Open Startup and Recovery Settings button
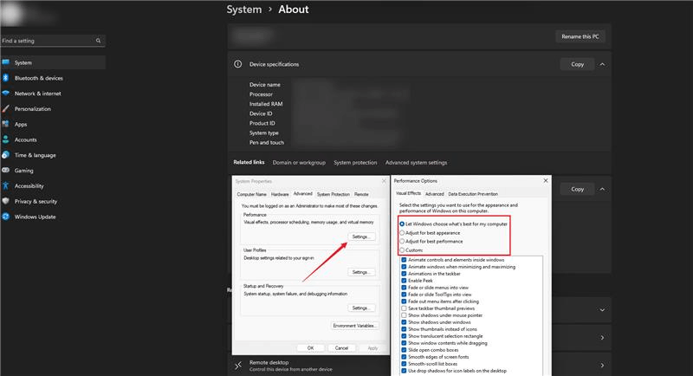This screenshot has width=693, height=376. click(361, 308)
